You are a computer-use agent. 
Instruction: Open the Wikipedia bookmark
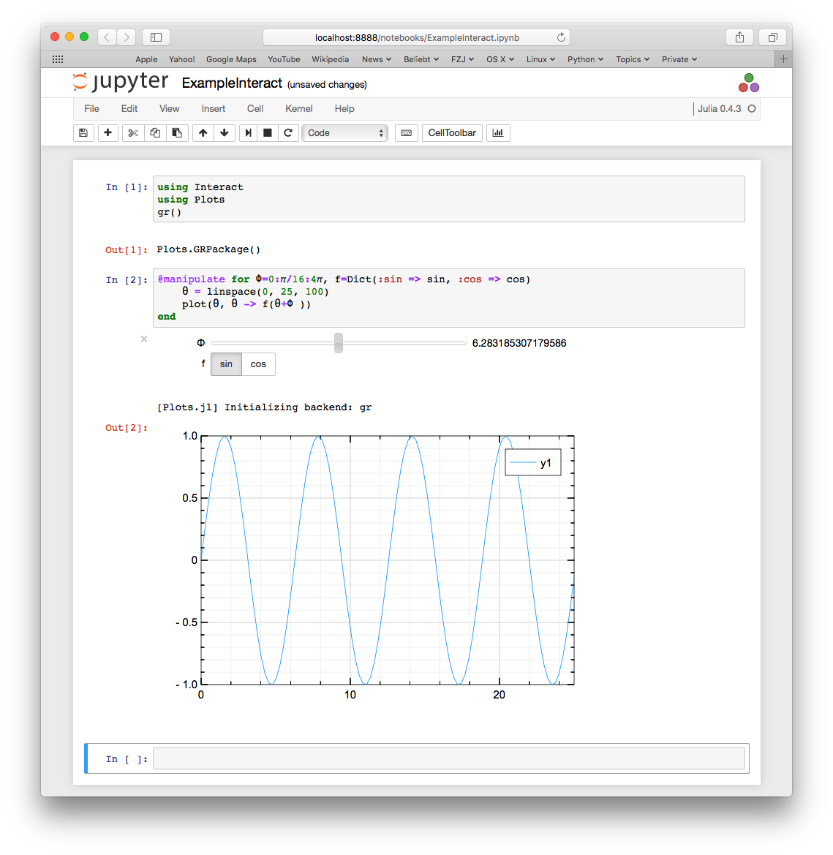click(331, 59)
